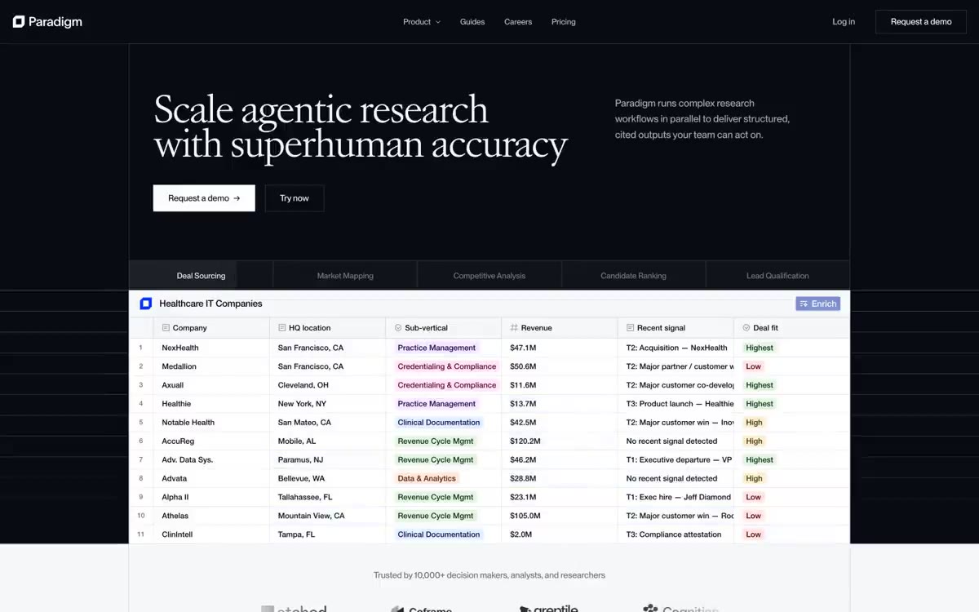Click the T3: Compliance attestation signal cell
This screenshot has height=612, width=979.
pyautogui.click(x=676, y=534)
